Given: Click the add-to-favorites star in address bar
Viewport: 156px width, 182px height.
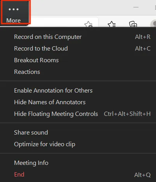Looking at the screenshot, I should coord(88,24).
